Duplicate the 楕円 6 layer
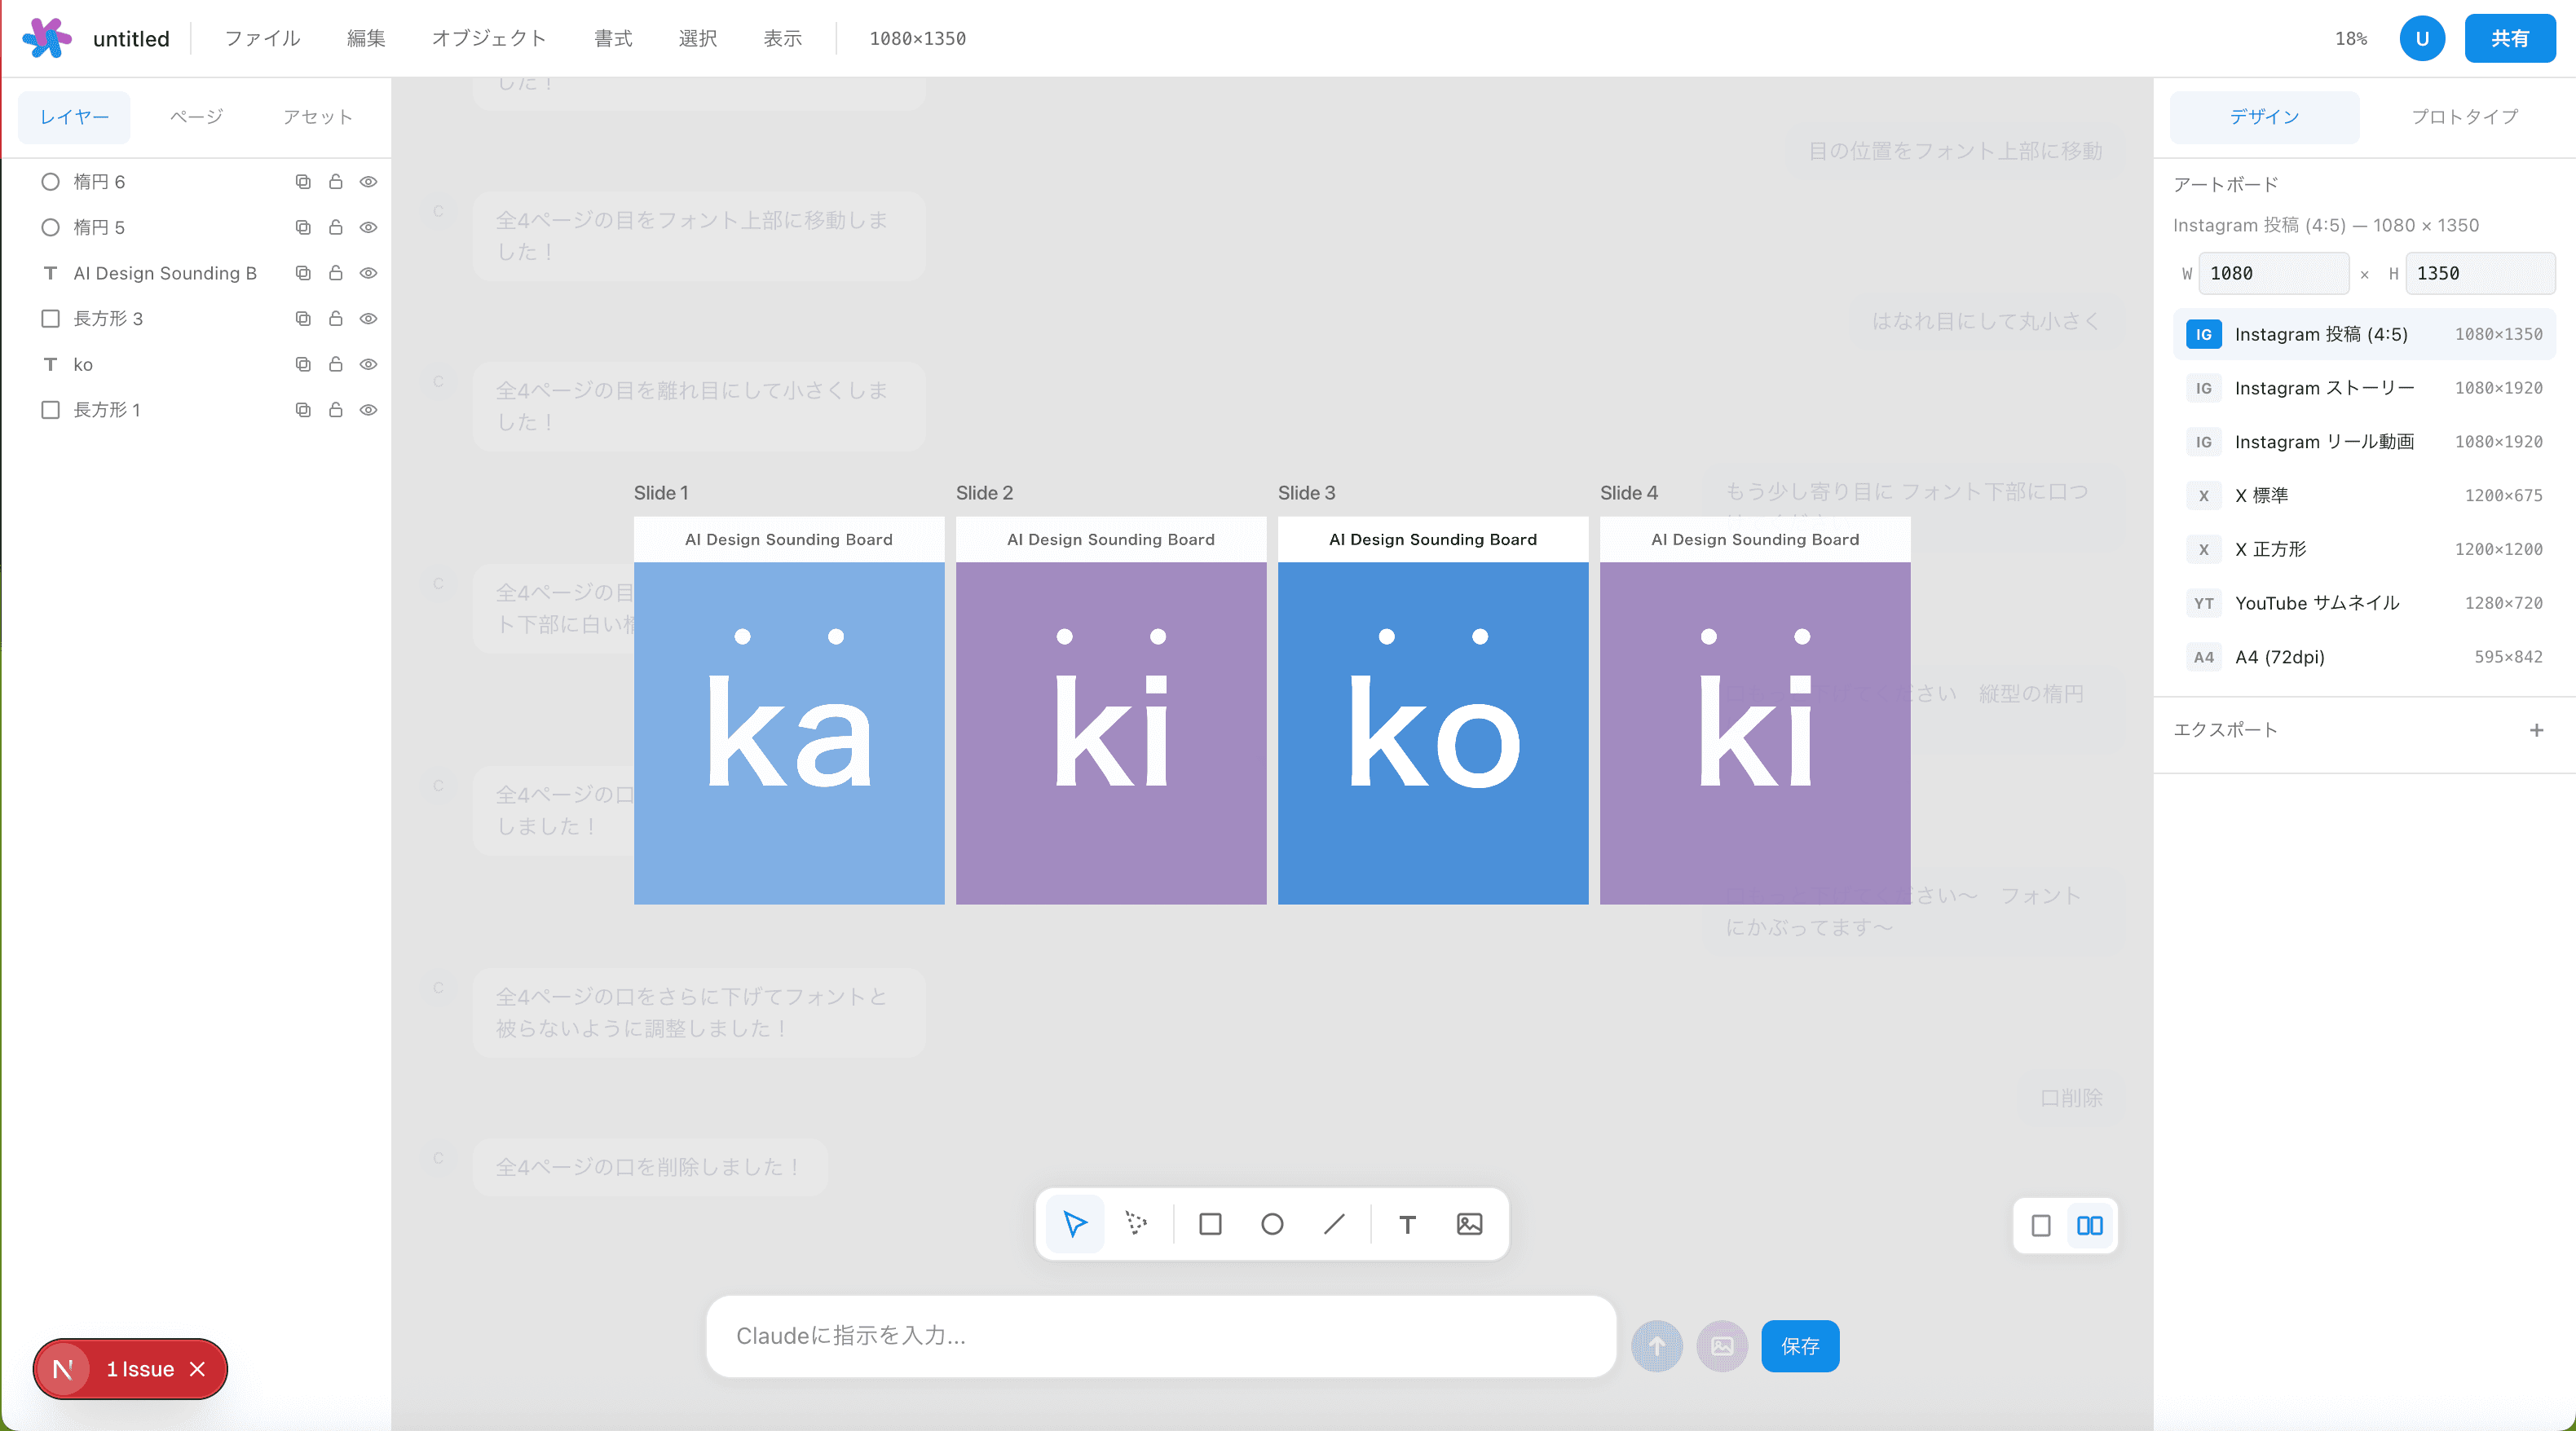Viewport: 2576px width, 1431px height. coord(303,181)
